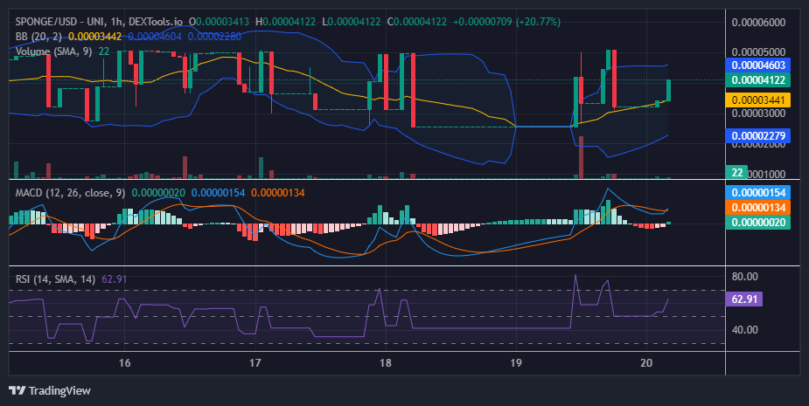Click the MACD (12, 26, close, 9) legend
The height and width of the screenshot is (406, 809).
pyautogui.click(x=70, y=193)
